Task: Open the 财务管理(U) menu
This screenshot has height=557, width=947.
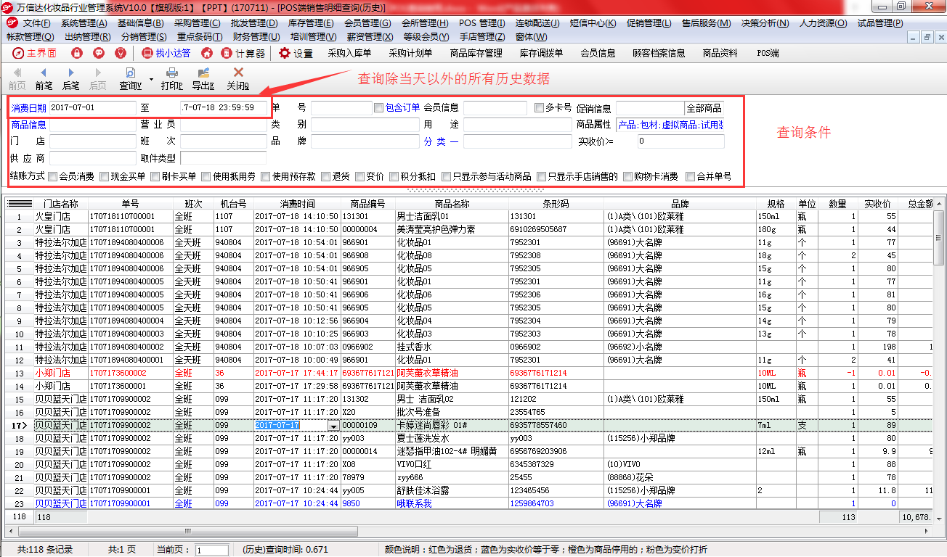Action: 256,37
